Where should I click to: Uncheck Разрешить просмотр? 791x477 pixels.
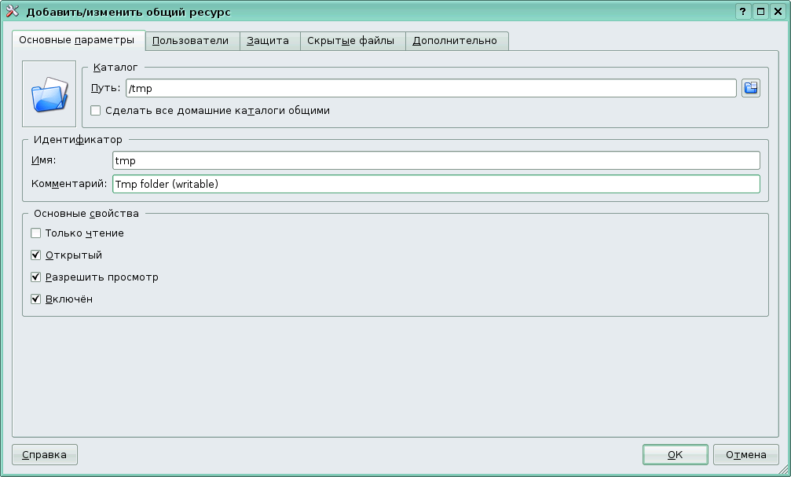click(x=35, y=277)
